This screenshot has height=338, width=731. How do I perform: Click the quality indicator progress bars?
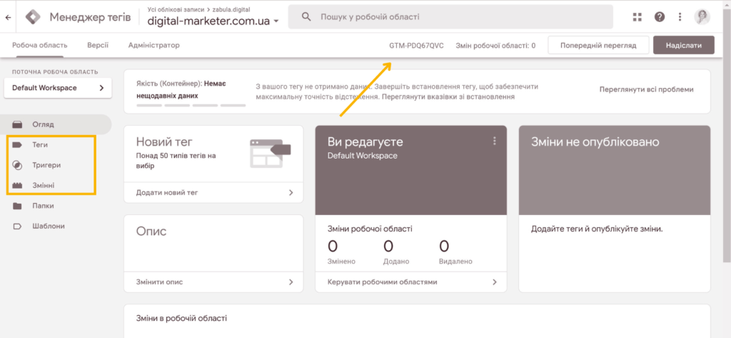[x=191, y=106]
